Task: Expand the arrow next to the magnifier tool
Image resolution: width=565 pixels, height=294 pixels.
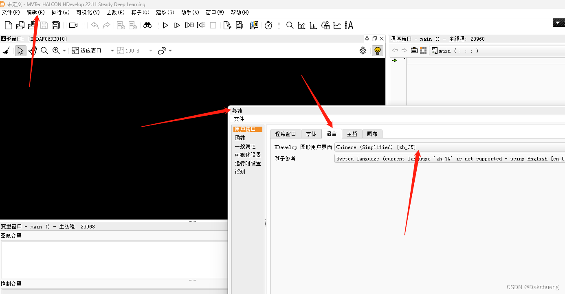Action: [x=64, y=50]
